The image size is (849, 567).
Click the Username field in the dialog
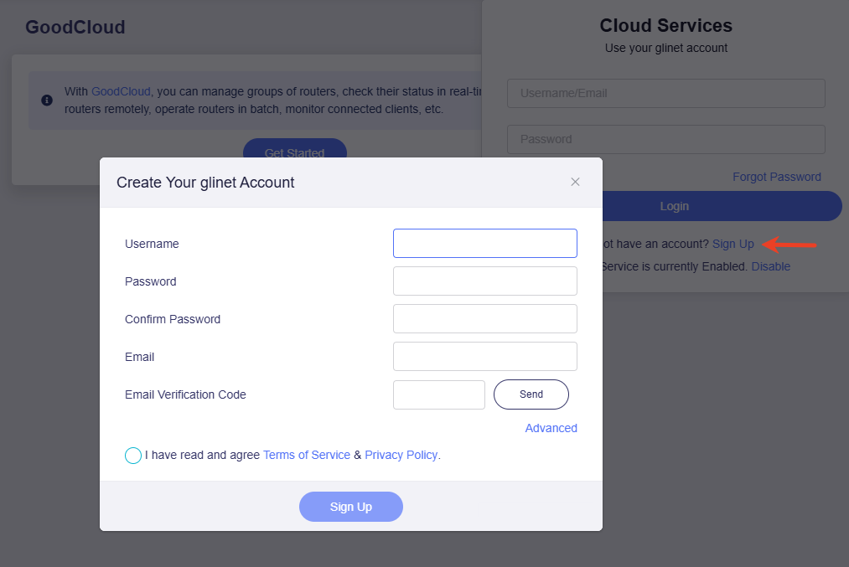tap(484, 243)
